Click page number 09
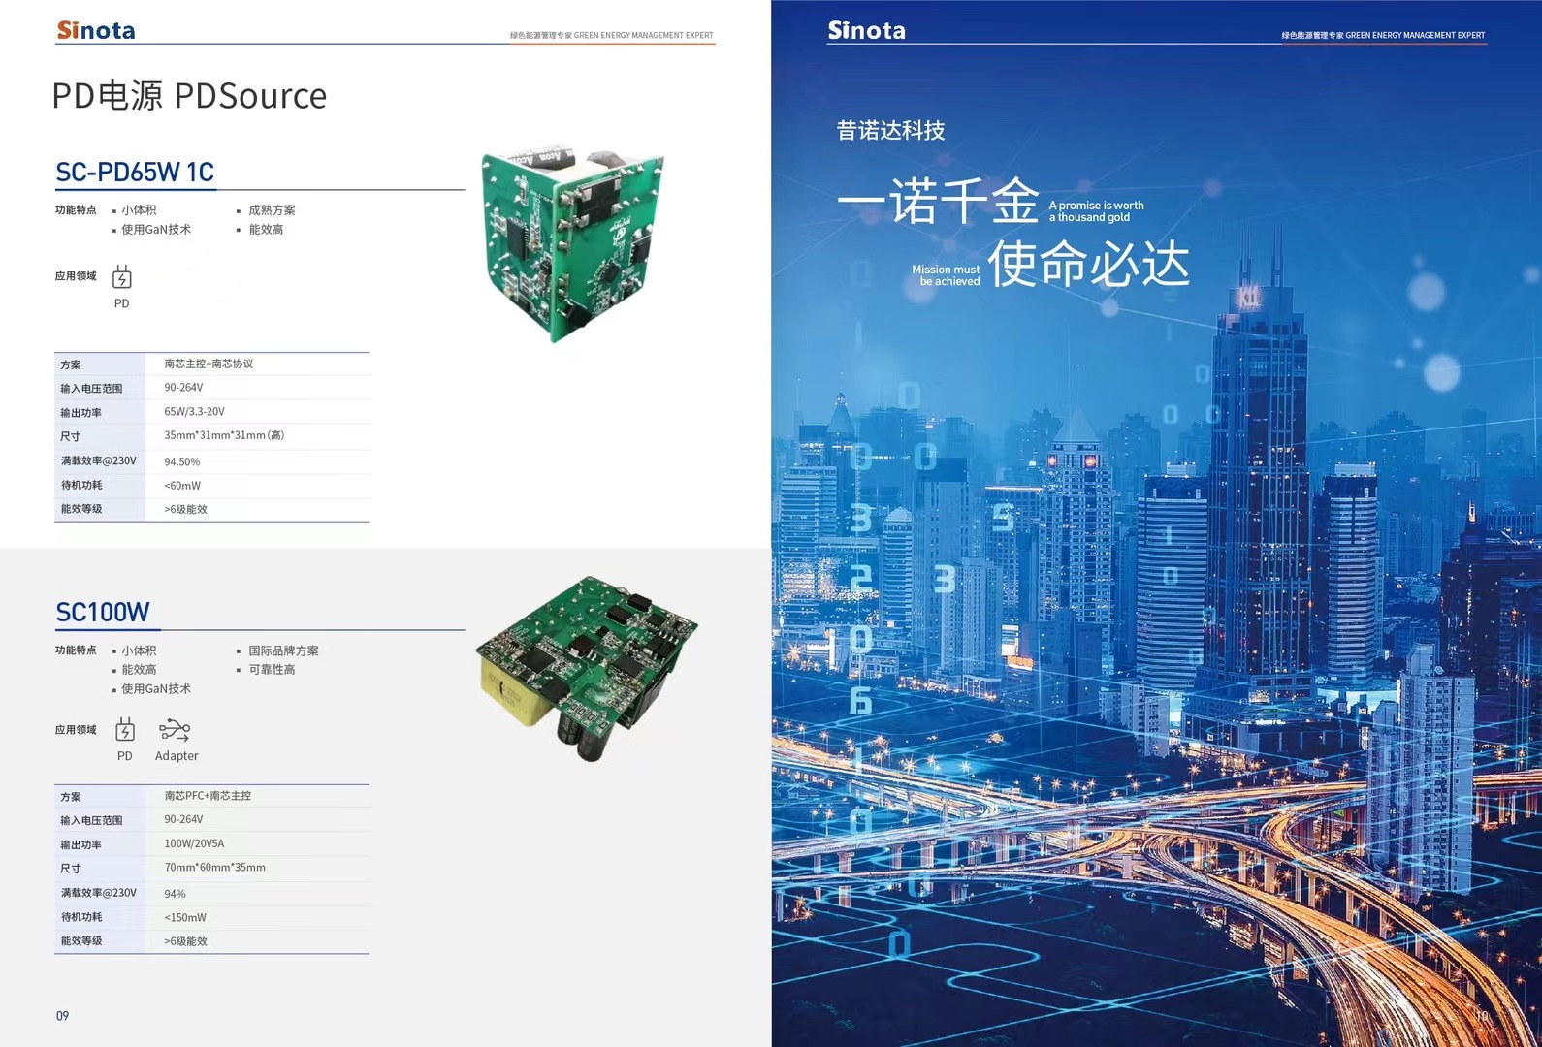Screen dimensions: 1542x1047 pos(62,1016)
